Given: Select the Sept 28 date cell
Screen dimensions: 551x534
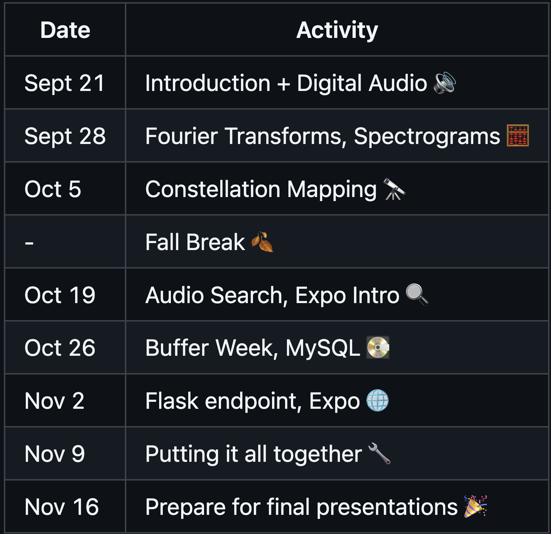Looking at the screenshot, I should click(65, 136).
